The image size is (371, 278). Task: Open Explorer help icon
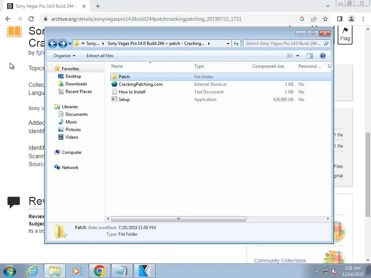coord(322,56)
